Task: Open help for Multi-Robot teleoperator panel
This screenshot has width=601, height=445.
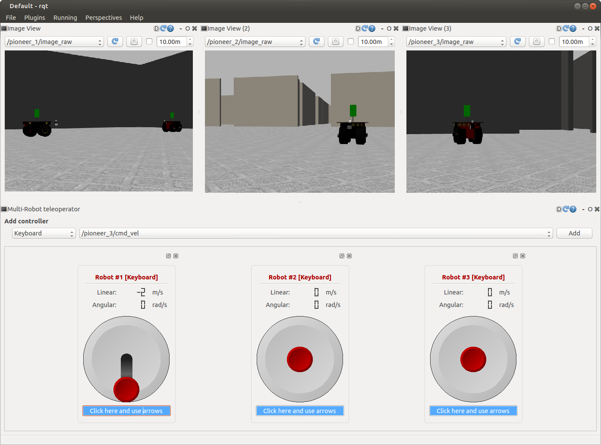Action: [573, 209]
